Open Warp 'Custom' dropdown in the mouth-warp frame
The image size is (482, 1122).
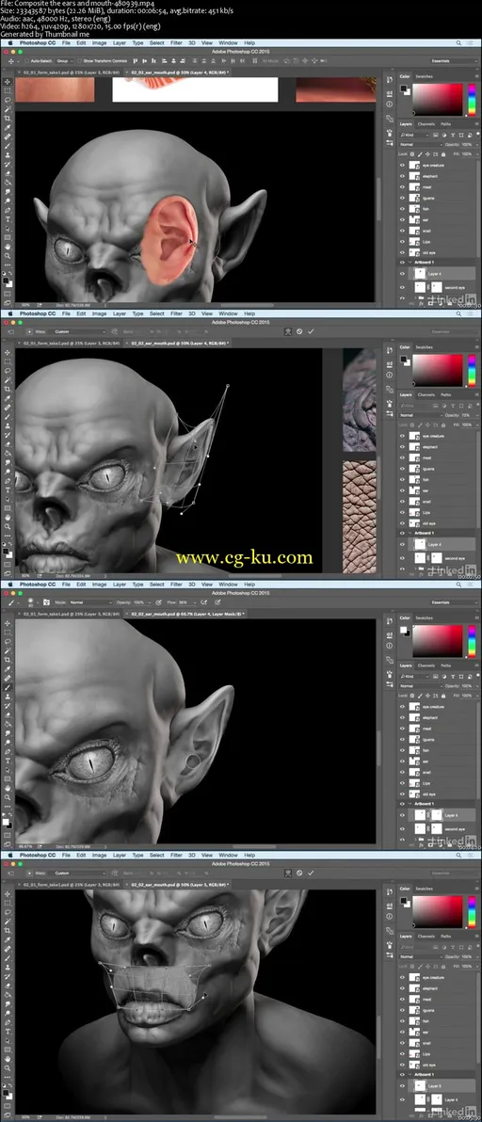click(x=79, y=873)
